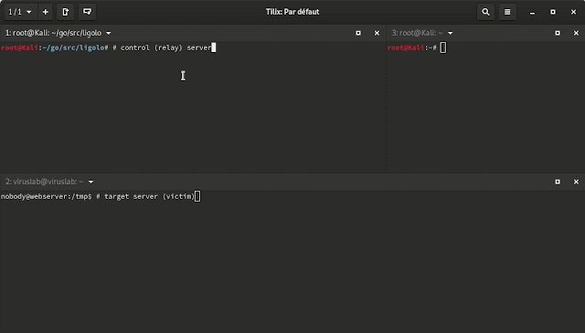The image size is (585, 333).
Task: Focus the empty root@Kali terminal prompt
Action: tap(485, 107)
